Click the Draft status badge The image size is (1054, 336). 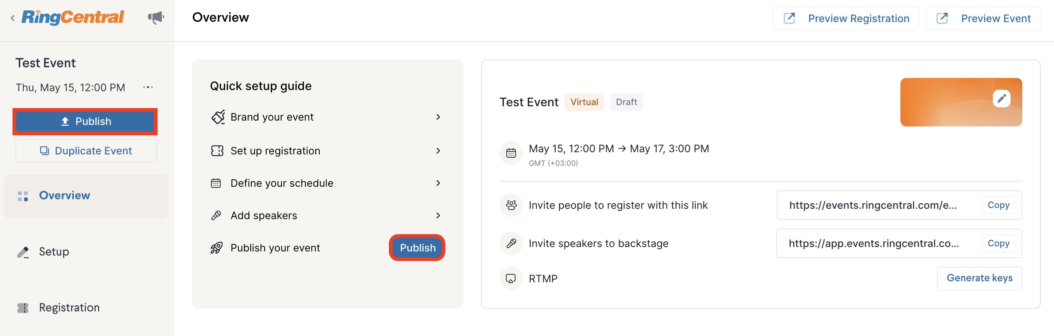click(626, 102)
